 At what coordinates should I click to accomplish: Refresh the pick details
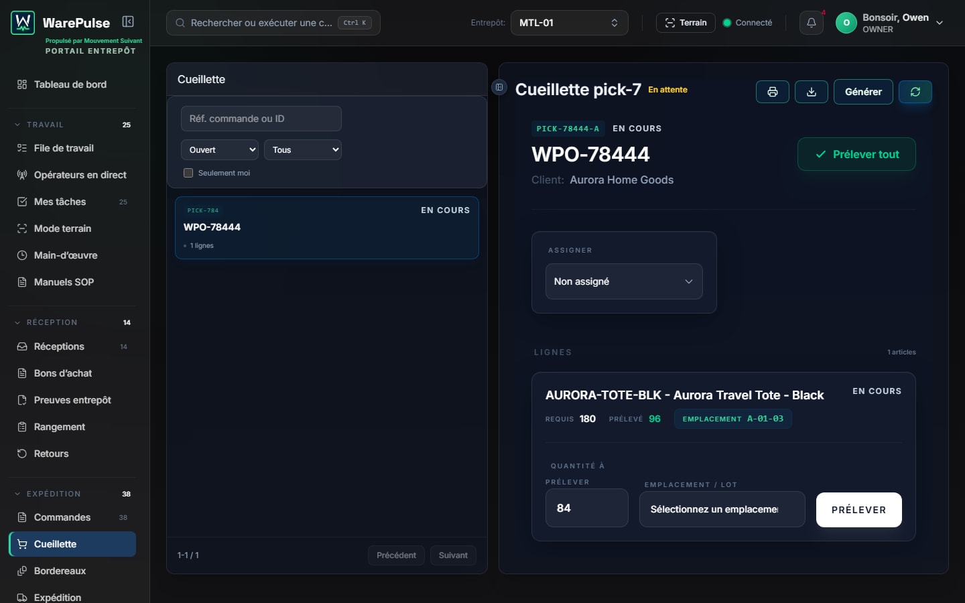click(x=915, y=92)
